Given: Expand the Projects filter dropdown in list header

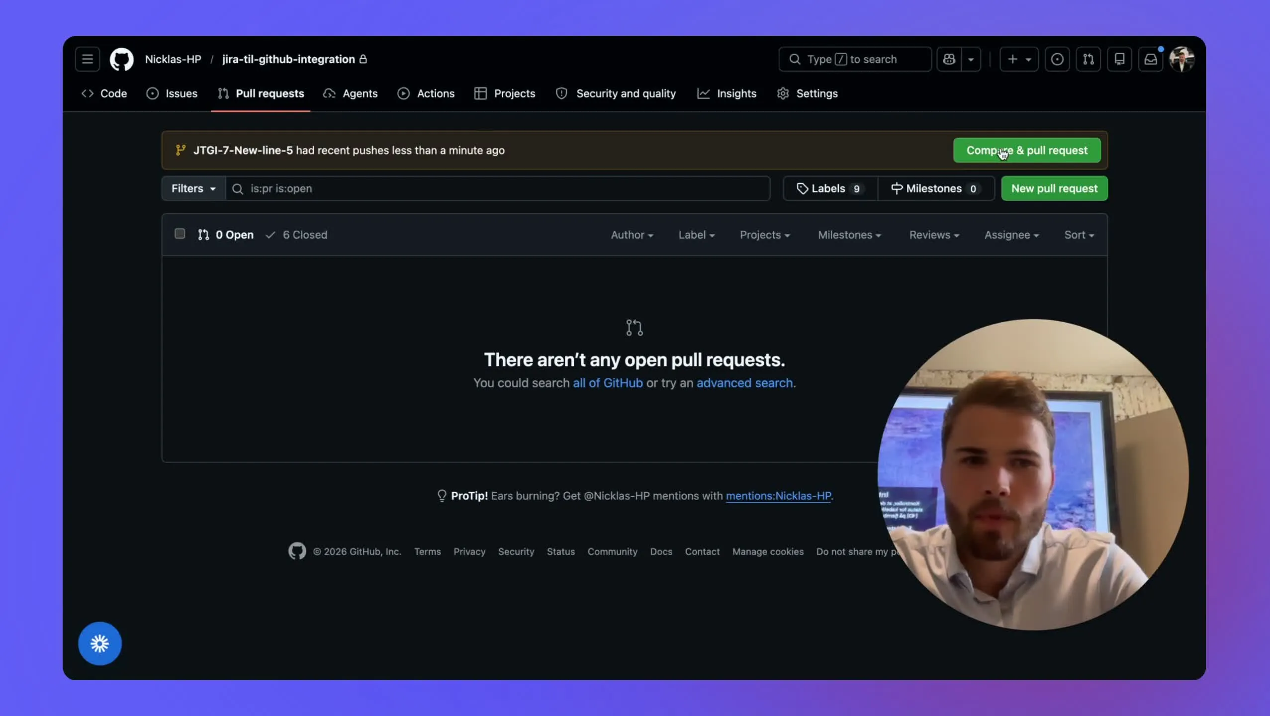Looking at the screenshot, I should coord(765,235).
